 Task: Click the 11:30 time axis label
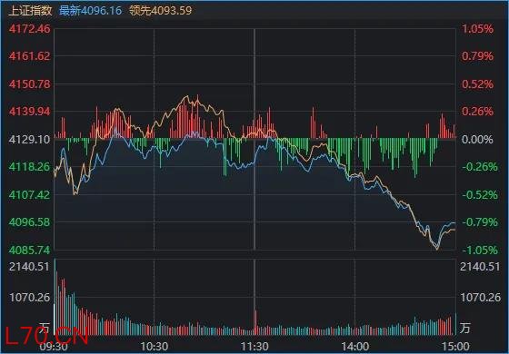pyautogui.click(x=254, y=347)
